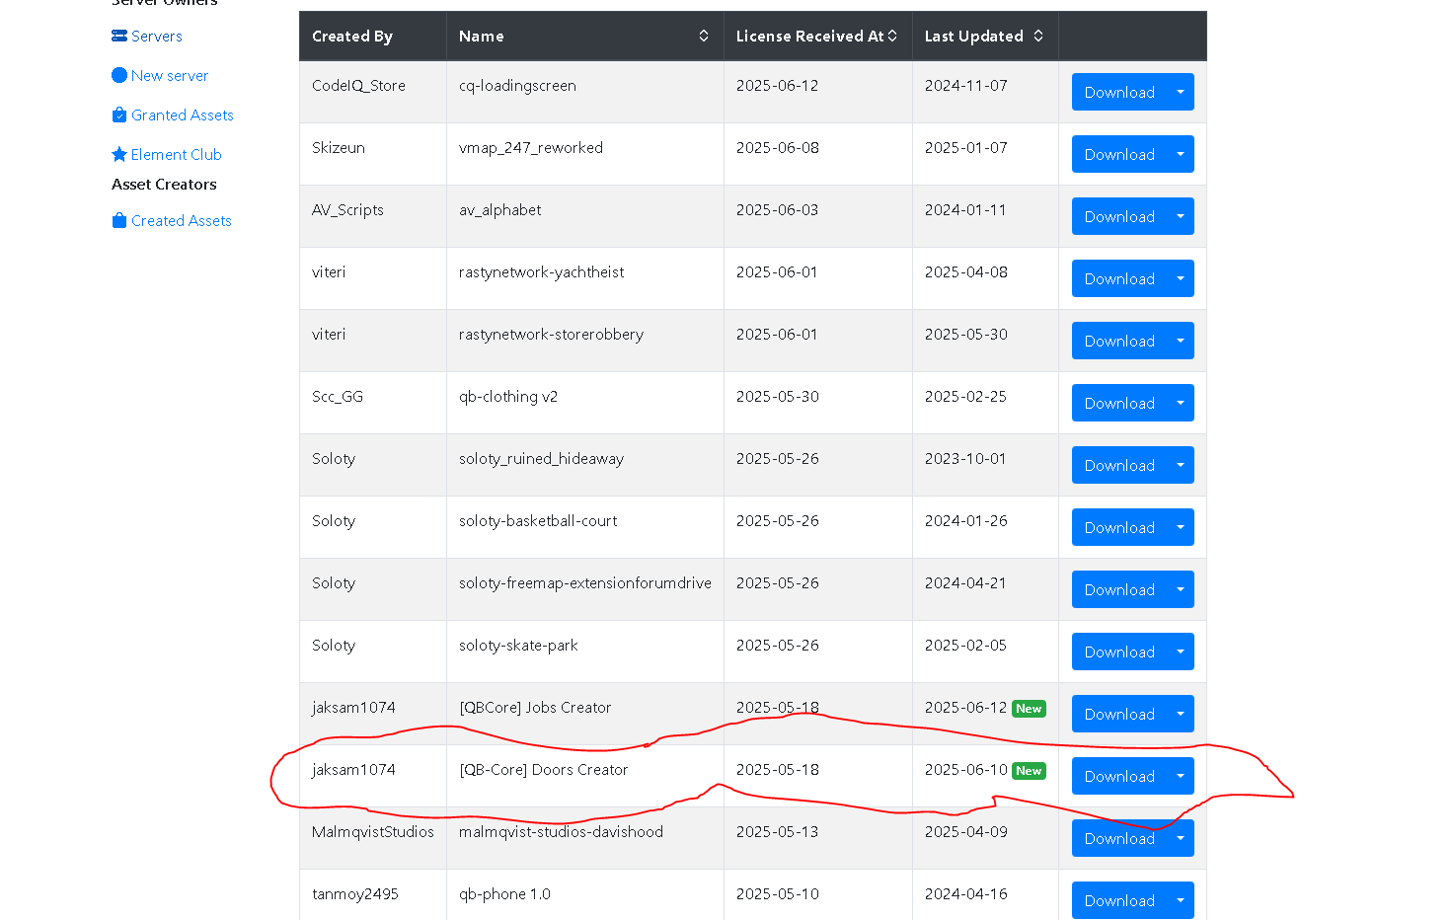Viewport: 1453px width, 920px height.
Task: Expand download options for [QBCore] Jobs Creator
Action: click(1181, 714)
